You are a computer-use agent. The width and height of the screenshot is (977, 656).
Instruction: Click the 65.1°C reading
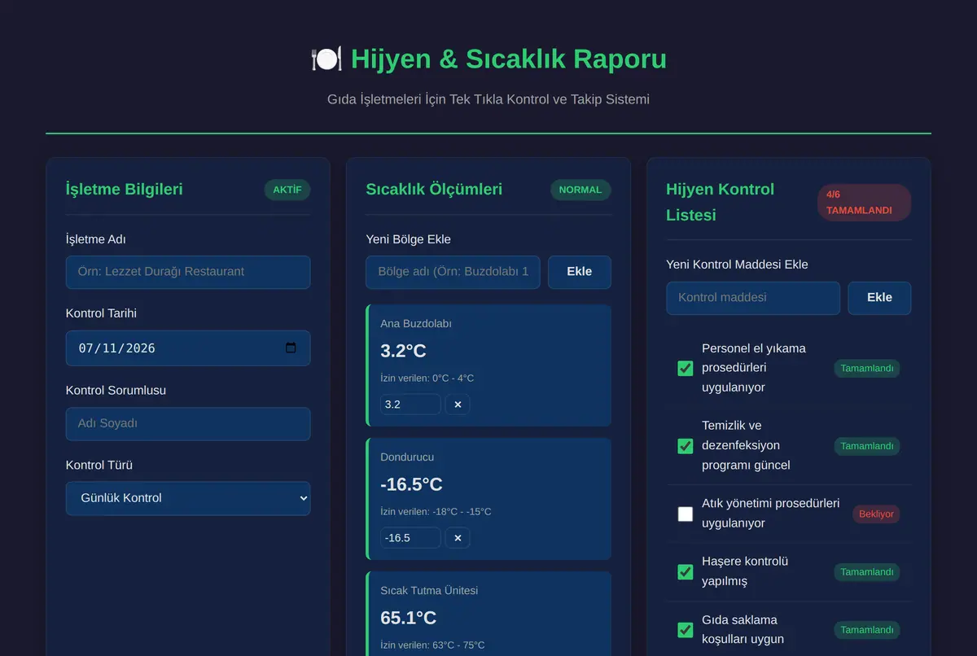pos(408,618)
